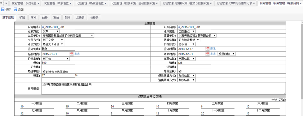
Task: Open the 发货日期 dropdown
Action: click(227, 54)
